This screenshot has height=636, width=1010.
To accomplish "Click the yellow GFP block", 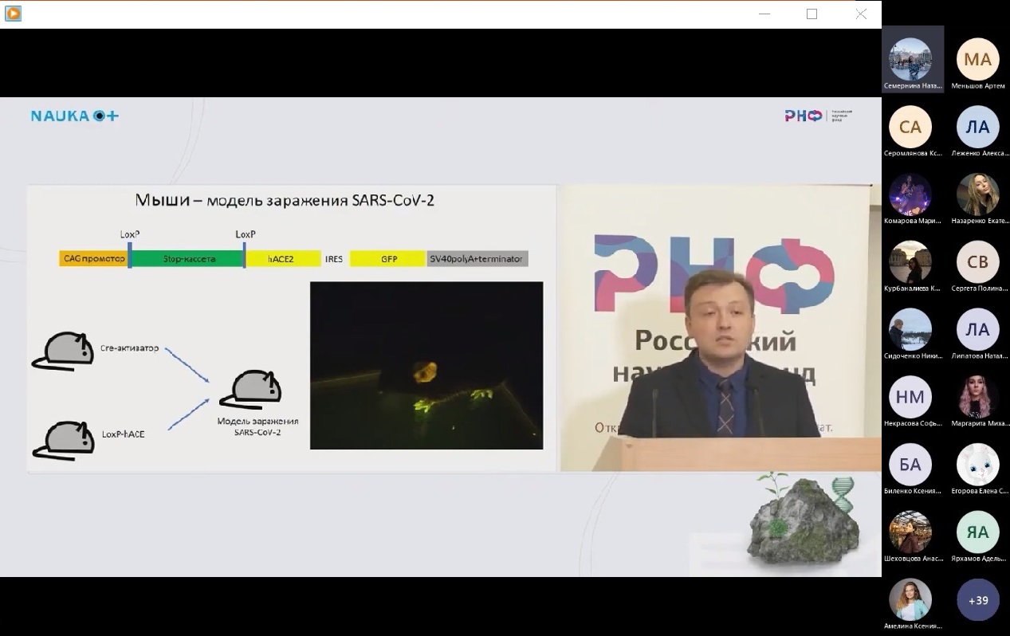I will point(389,259).
